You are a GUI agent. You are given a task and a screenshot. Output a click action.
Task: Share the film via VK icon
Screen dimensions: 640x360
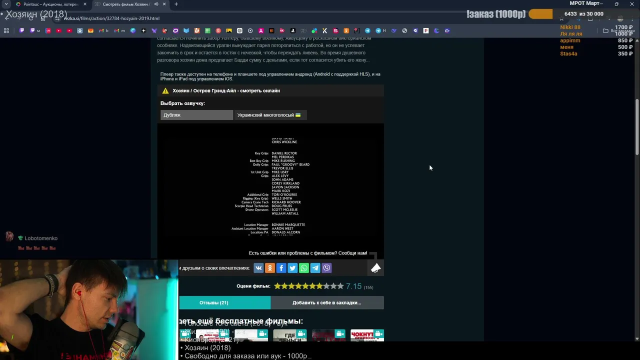click(x=258, y=268)
